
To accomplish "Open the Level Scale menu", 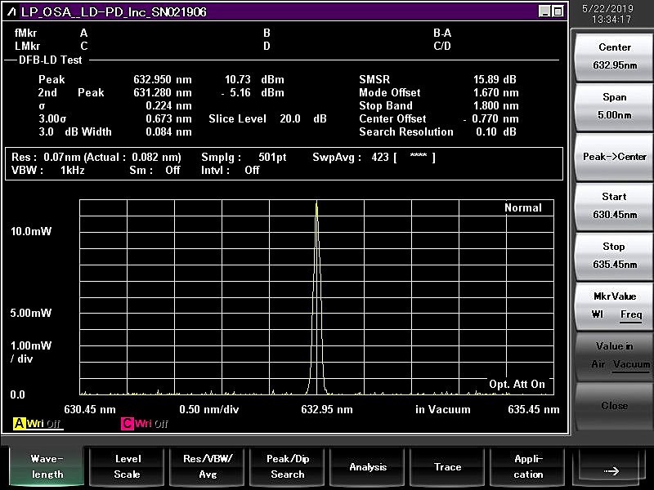I will [x=126, y=466].
